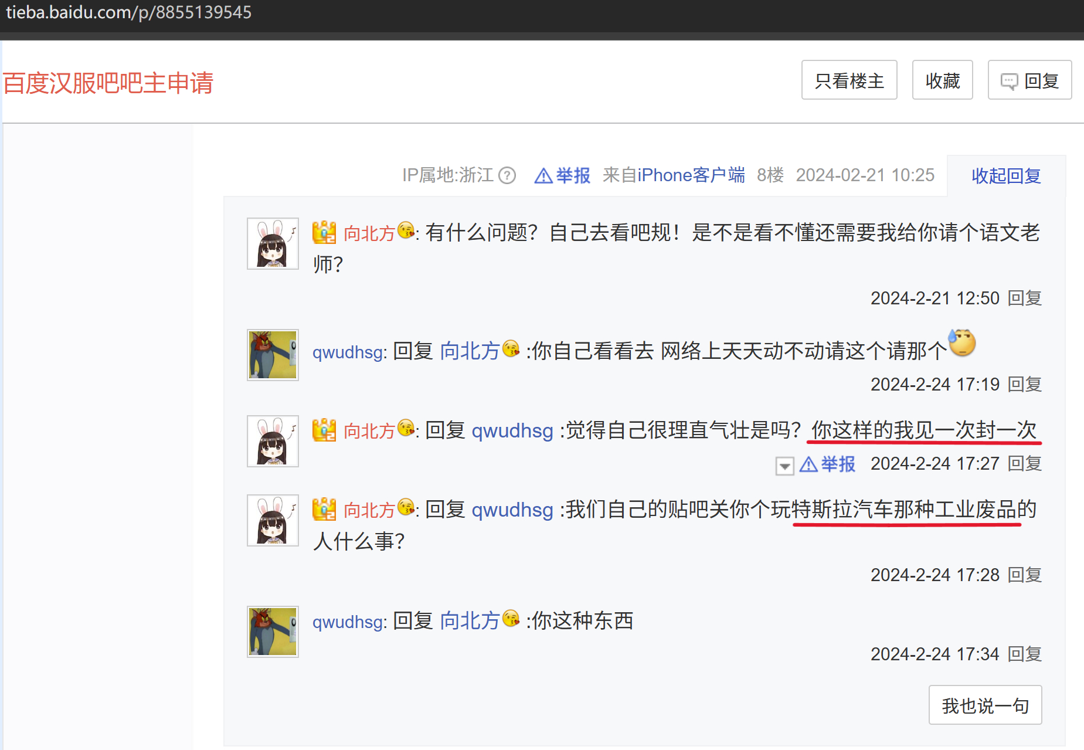The height and width of the screenshot is (750, 1084).
Task: Open rabbit-ear girl avatar on first comment
Action: click(x=273, y=244)
